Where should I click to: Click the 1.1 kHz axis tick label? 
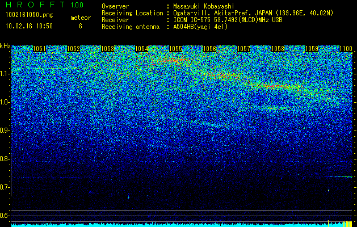click(5, 74)
